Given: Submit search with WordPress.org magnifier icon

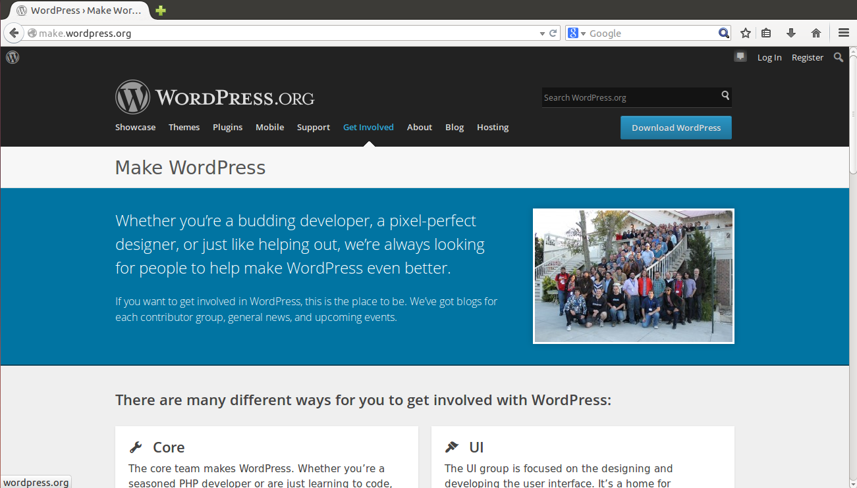Looking at the screenshot, I should click(x=725, y=95).
